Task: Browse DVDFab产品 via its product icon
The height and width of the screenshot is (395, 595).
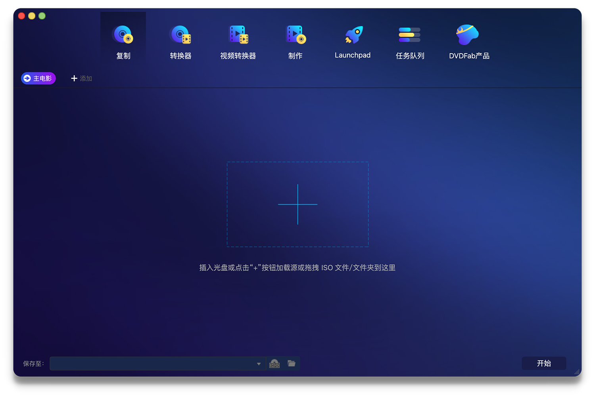Action: pyautogui.click(x=467, y=35)
